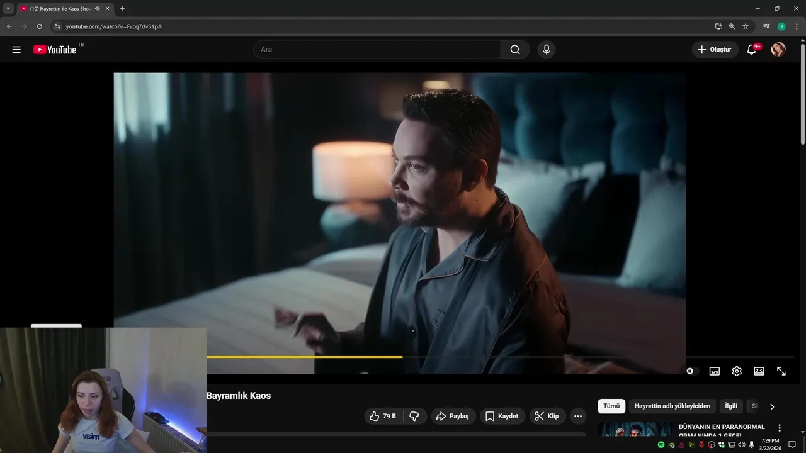Open Chrome profile S avatar
806x453 pixels.
[x=781, y=26]
